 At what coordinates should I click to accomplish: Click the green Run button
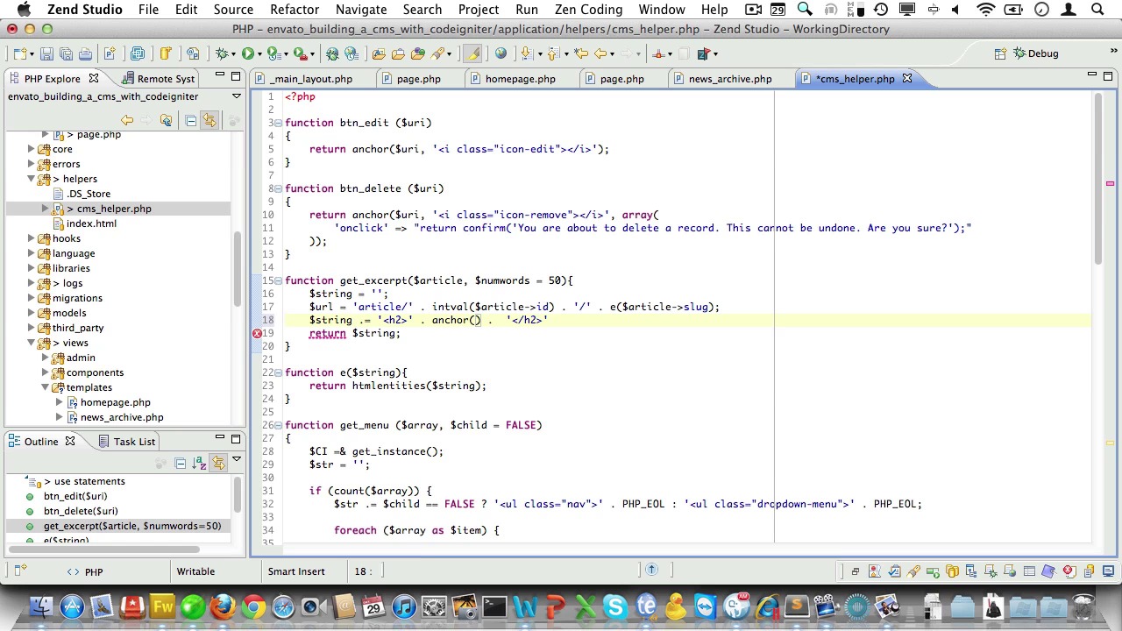tap(248, 54)
